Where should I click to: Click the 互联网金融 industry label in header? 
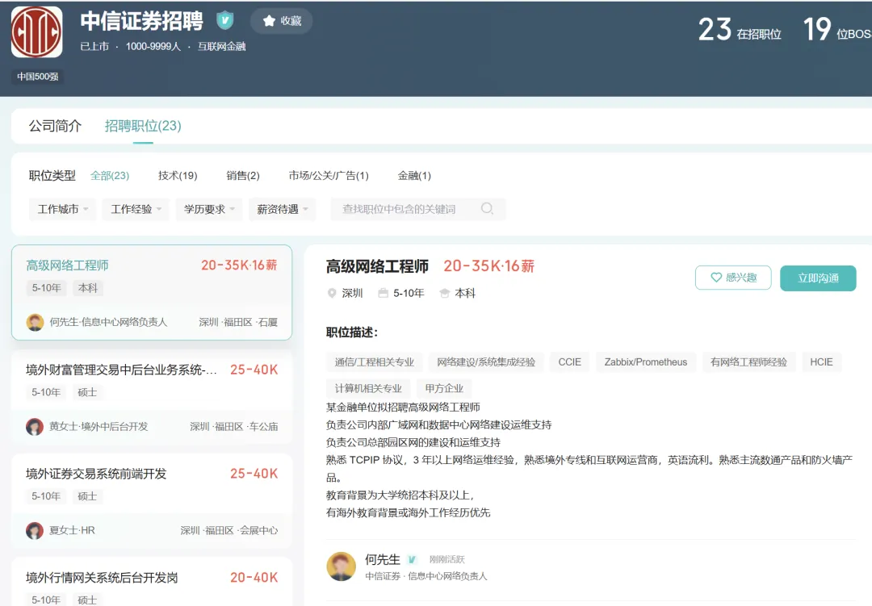pos(222,46)
